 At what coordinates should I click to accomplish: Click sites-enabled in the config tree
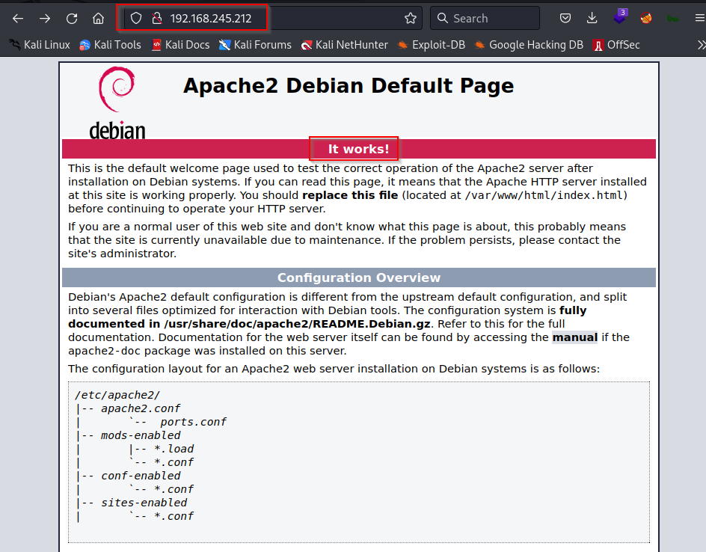[144, 503]
